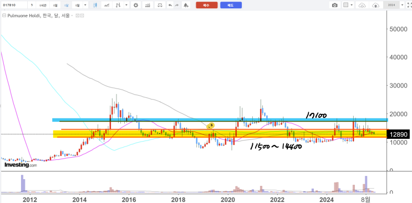Select the yellow horizontal price zone rectangle
412x203 pixels.
[x=220, y=134]
